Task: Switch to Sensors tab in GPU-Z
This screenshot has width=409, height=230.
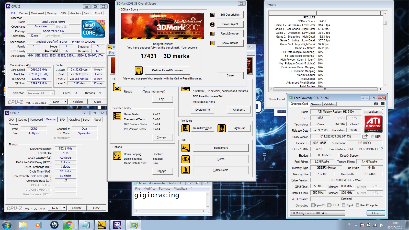Action: [316, 104]
